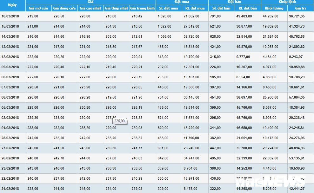Click the Khớp lệnh group header

tap(287, 2)
